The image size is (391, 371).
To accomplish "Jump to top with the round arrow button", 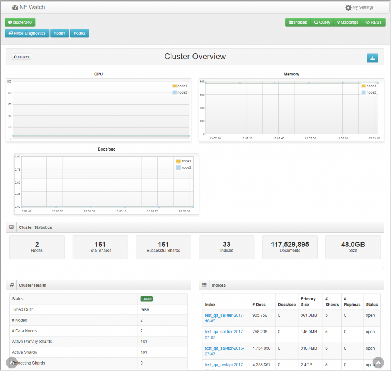I will (x=378, y=363).
